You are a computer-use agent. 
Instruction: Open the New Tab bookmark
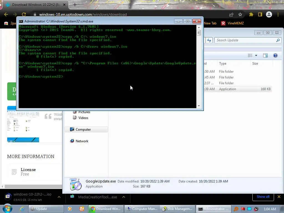click(x=210, y=23)
